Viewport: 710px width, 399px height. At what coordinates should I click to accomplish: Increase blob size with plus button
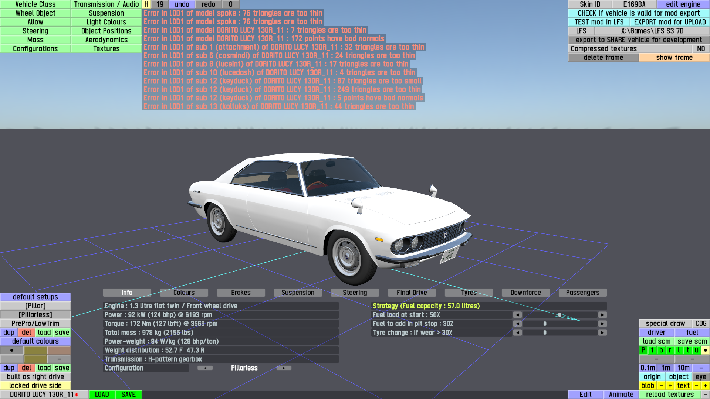(670, 386)
